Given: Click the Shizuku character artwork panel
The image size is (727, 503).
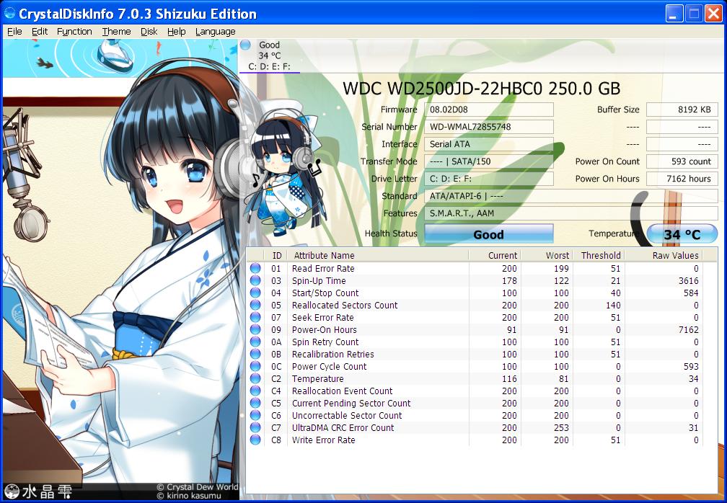Looking at the screenshot, I should coord(120,269).
